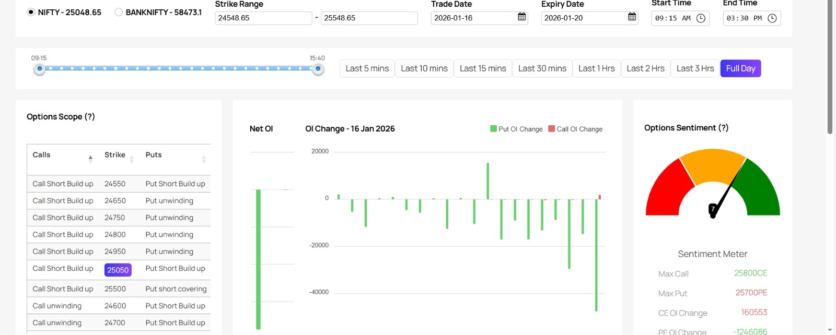Click the 15:40 time slider end handle
This screenshot has width=836, height=335.
click(x=318, y=69)
